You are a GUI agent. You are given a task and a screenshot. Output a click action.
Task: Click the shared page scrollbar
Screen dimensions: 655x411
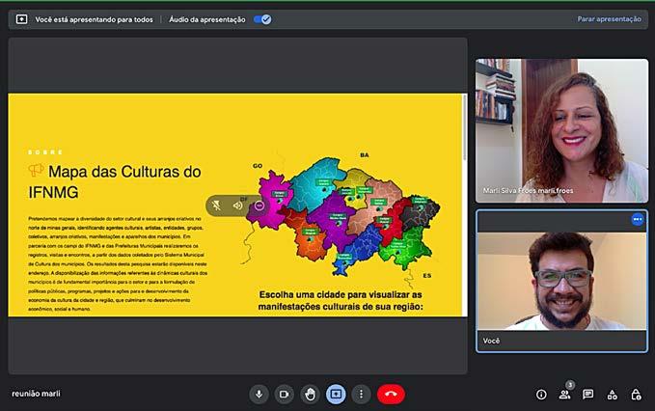464,127
